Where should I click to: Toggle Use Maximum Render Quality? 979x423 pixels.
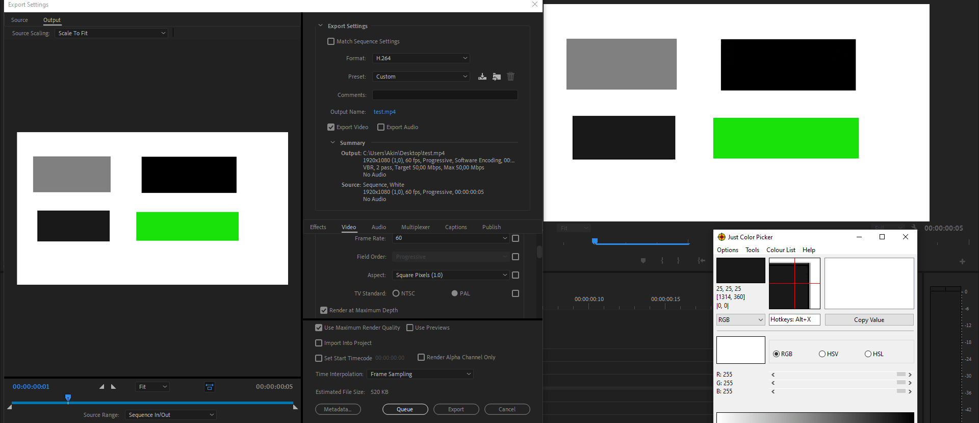(x=319, y=328)
